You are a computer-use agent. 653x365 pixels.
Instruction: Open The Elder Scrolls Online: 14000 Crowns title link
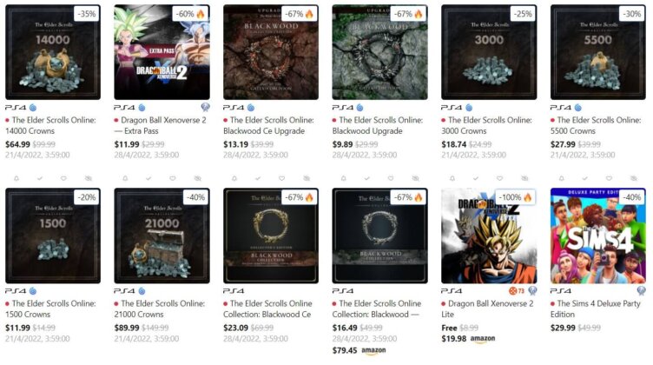click(x=50, y=125)
